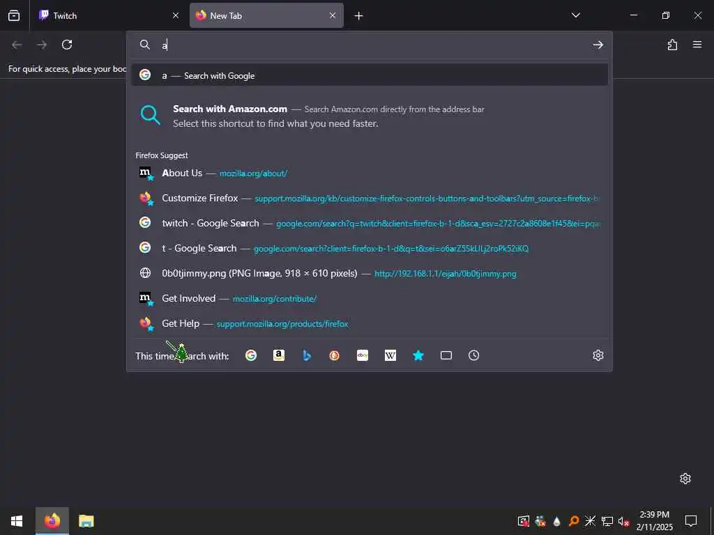This screenshot has height=535, width=714.
Task: Click the white asterisk tray icon
Action: coord(590,521)
